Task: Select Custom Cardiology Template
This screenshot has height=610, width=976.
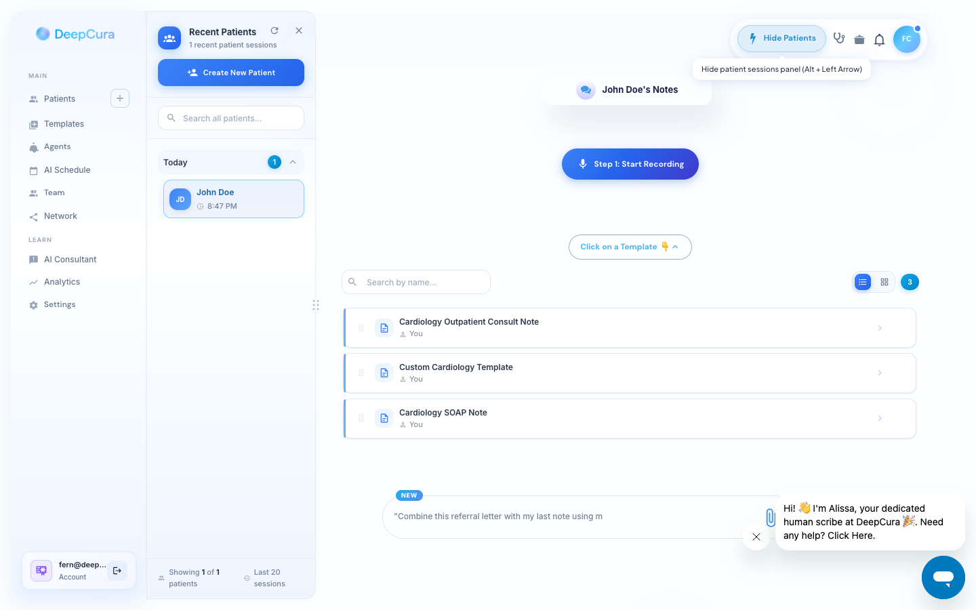Action: (x=630, y=373)
